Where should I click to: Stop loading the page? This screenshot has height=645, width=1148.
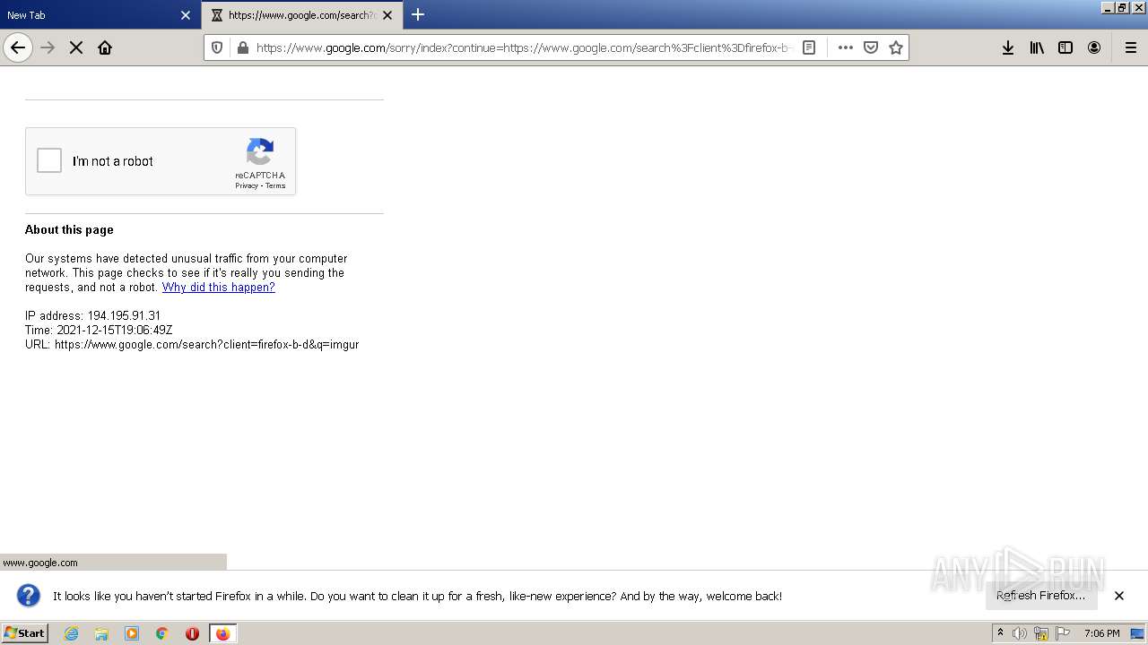76,47
